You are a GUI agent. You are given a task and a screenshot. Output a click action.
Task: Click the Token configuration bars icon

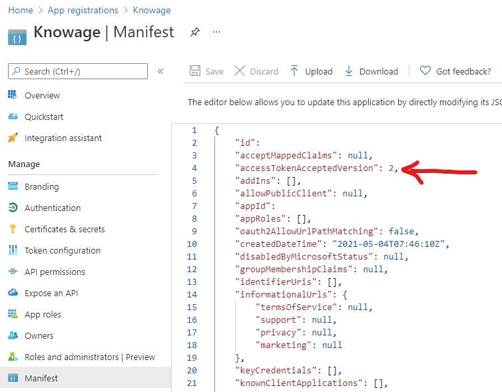[x=13, y=250]
